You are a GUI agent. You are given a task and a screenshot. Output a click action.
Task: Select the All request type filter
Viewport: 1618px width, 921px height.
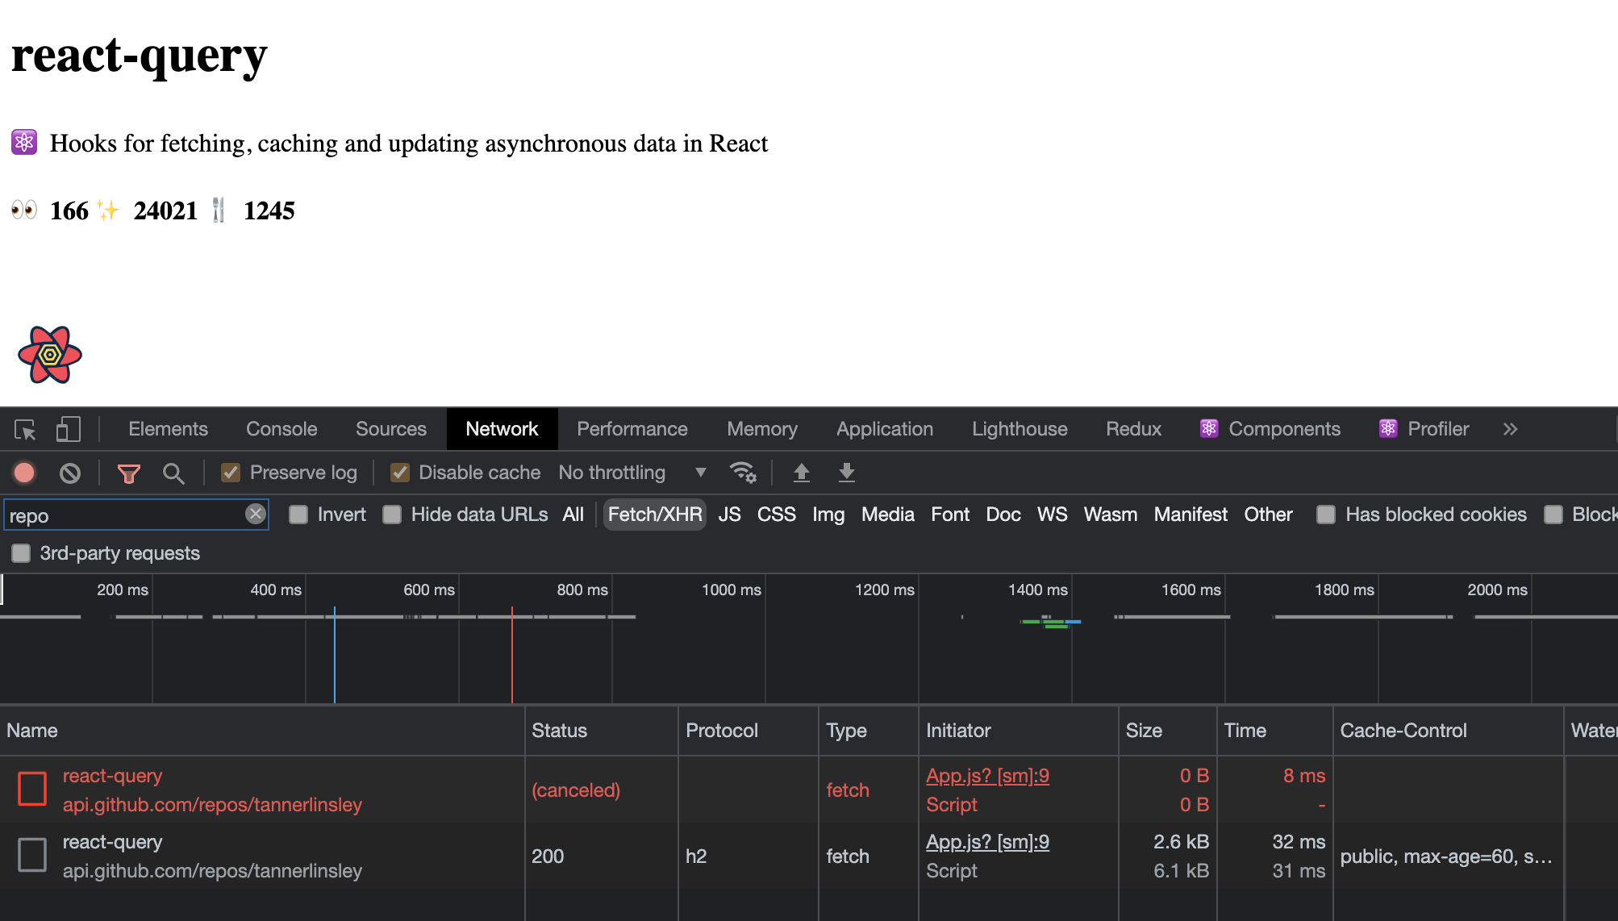tap(573, 515)
